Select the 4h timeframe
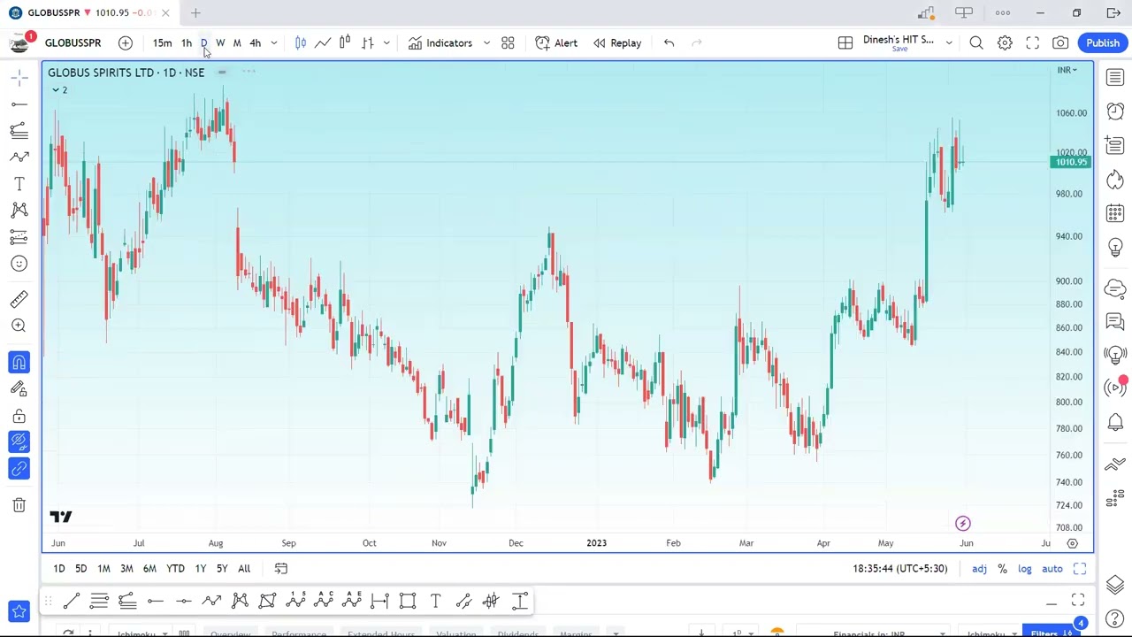Screen dimensions: 1132x637 pyautogui.click(x=256, y=42)
